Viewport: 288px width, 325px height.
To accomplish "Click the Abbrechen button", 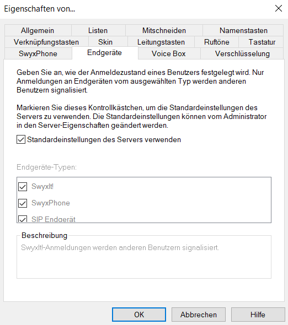I will click(x=199, y=315).
